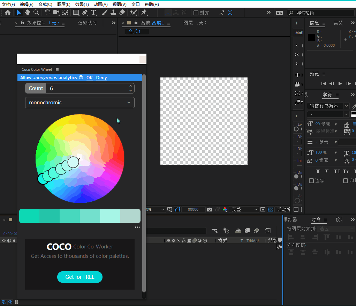
Task: Click the Play button in 预览 panel
Action: click(340, 84)
